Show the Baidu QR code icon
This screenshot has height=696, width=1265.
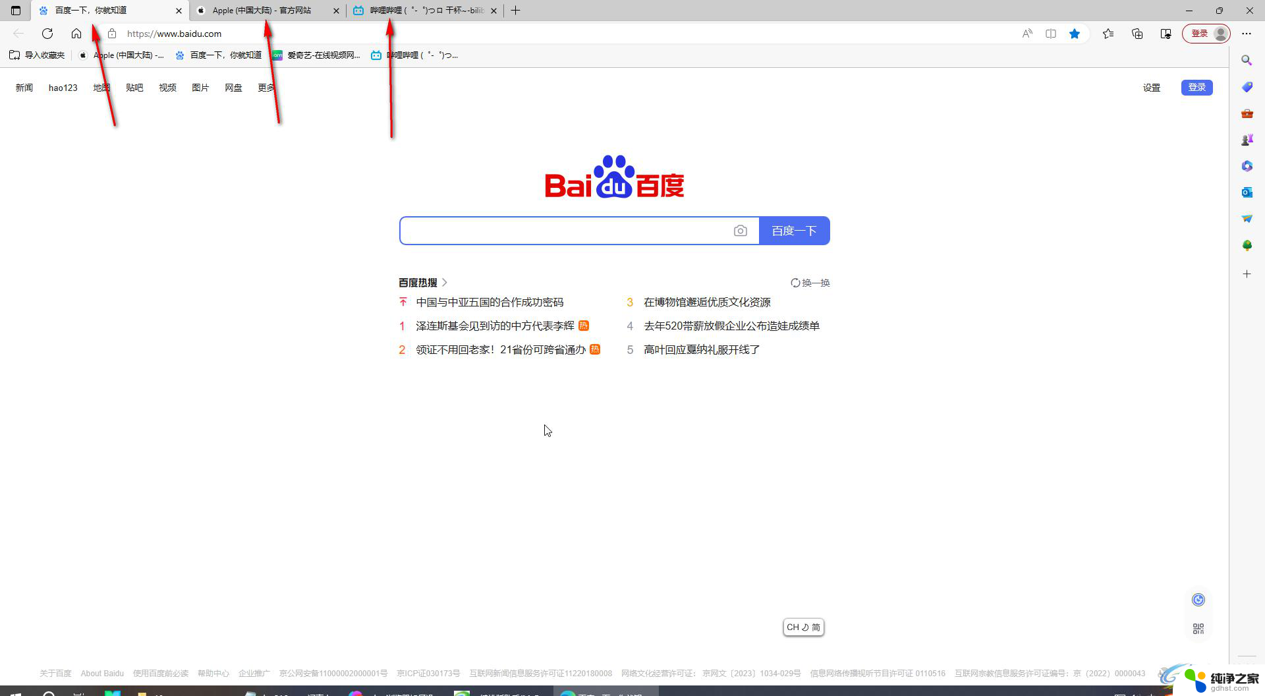click(x=1198, y=629)
